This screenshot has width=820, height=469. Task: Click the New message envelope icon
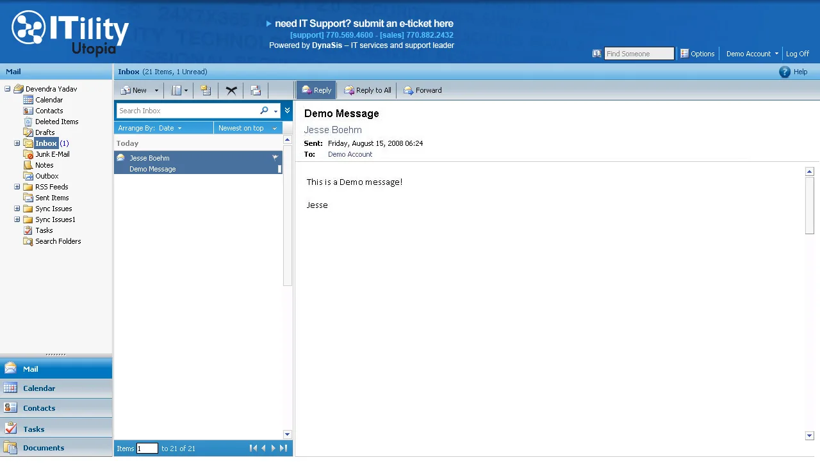point(126,90)
